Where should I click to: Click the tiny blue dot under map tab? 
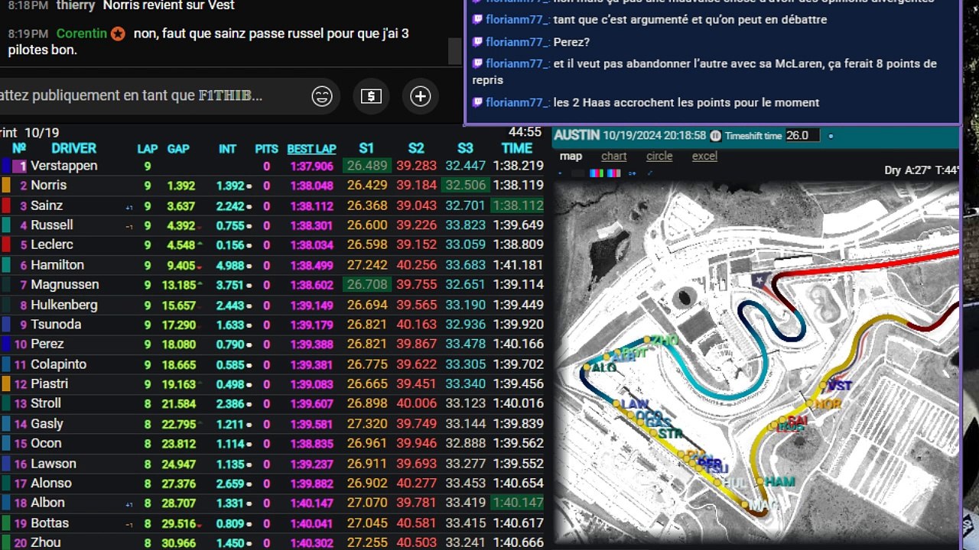(560, 173)
